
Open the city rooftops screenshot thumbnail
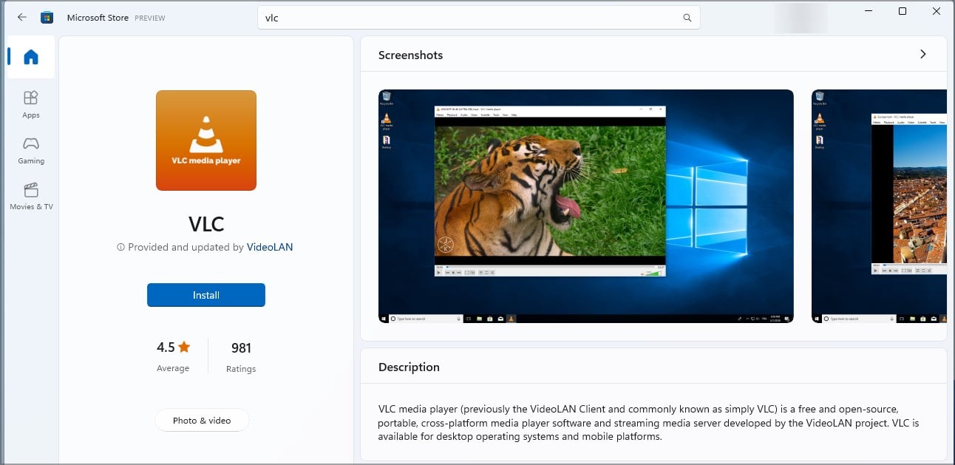coord(879,206)
